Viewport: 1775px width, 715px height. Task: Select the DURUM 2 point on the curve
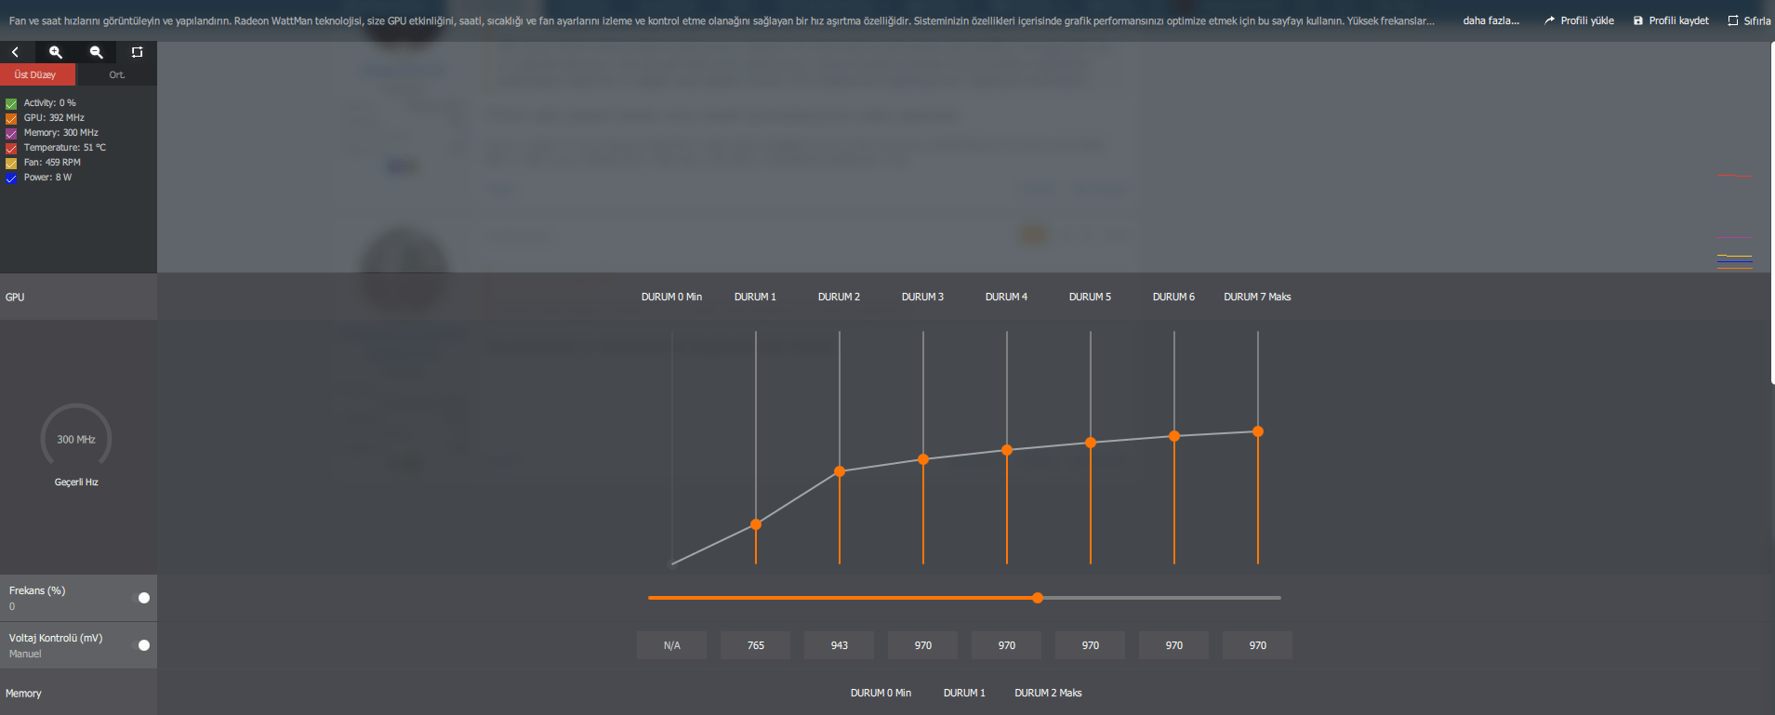tap(840, 471)
